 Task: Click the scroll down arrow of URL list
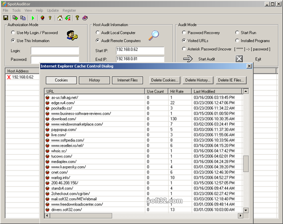tap(246, 210)
